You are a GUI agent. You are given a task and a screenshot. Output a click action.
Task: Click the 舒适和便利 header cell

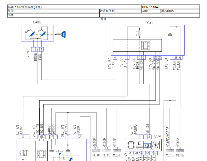pyautogui.click(x=120, y=11)
